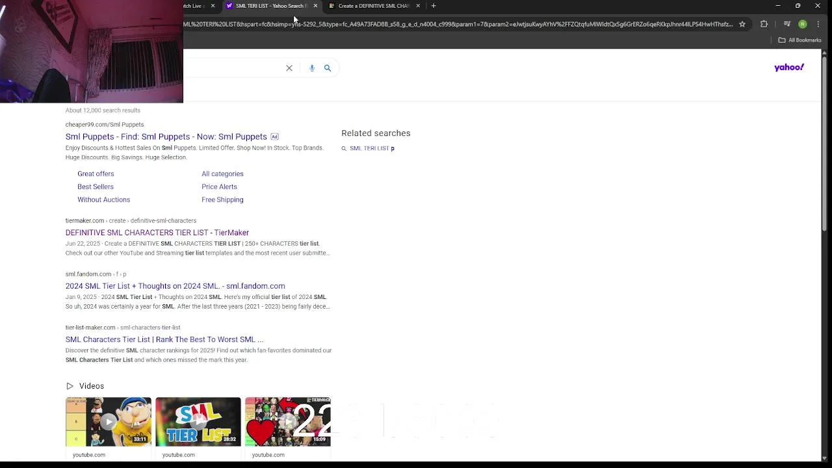Open the All Bookmarks folder
Image resolution: width=832 pixels, height=468 pixels.
pos(800,40)
